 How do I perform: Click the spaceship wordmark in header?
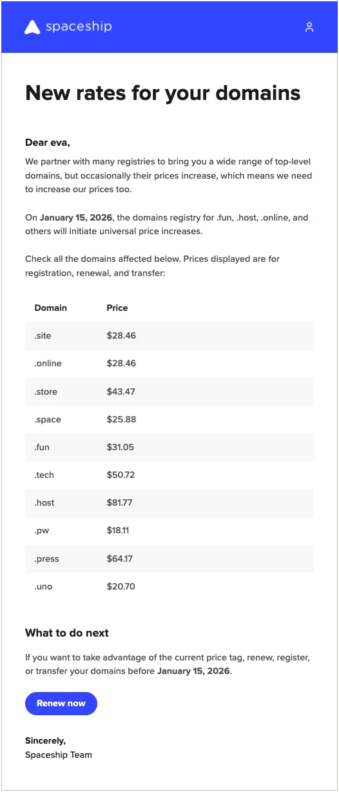point(79,26)
